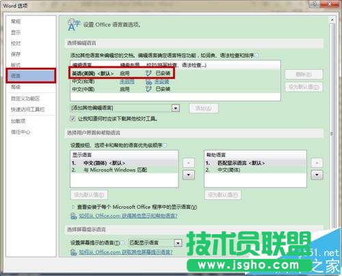Click the 删除 button
The image size is (342, 276).
304,75
